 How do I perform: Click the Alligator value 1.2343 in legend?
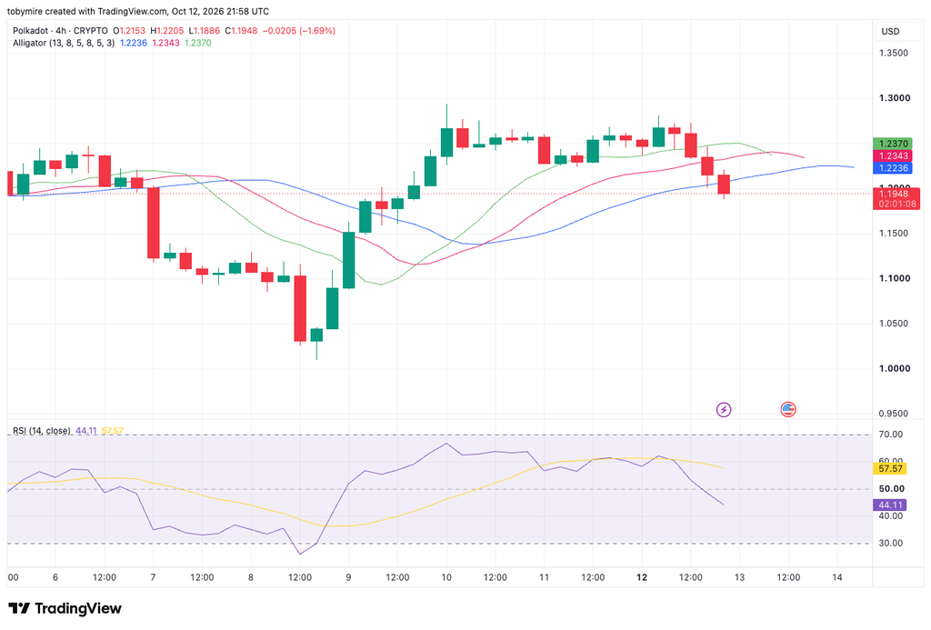165,43
